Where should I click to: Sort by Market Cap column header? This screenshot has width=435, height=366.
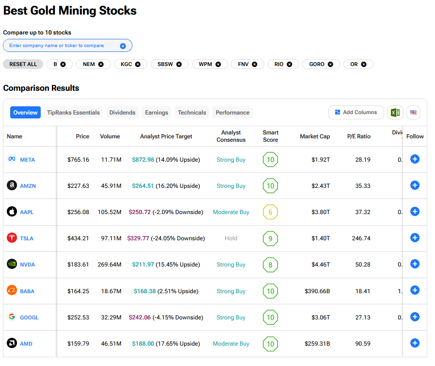point(315,136)
